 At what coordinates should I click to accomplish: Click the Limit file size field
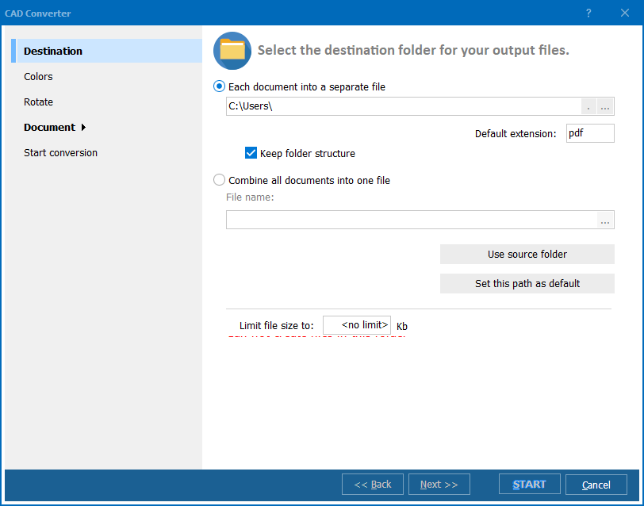(357, 325)
